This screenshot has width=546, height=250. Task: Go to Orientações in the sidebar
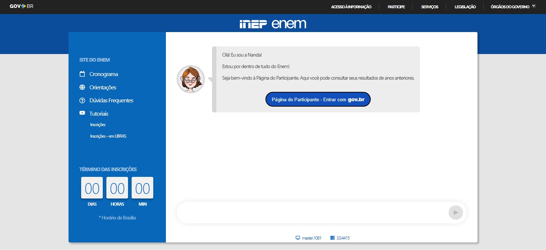point(103,88)
